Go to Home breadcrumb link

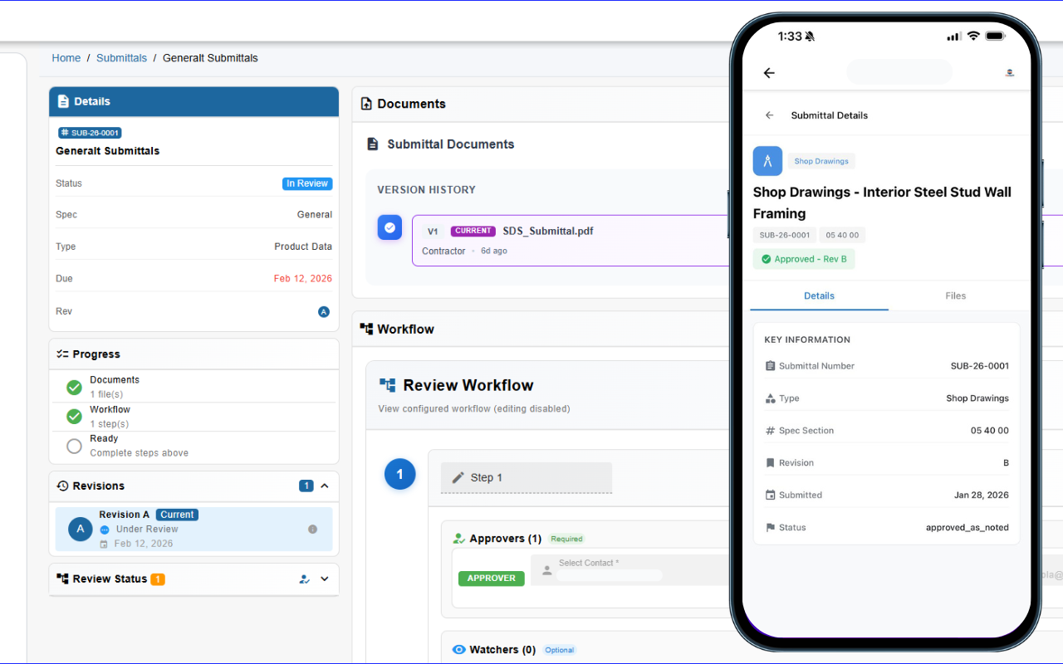pyautogui.click(x=66, y=58)
